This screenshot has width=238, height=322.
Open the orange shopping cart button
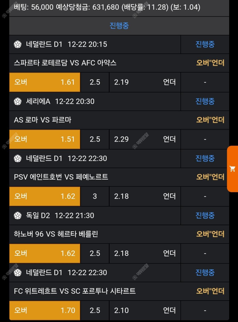pyautogui.click(x=233, y=169)
